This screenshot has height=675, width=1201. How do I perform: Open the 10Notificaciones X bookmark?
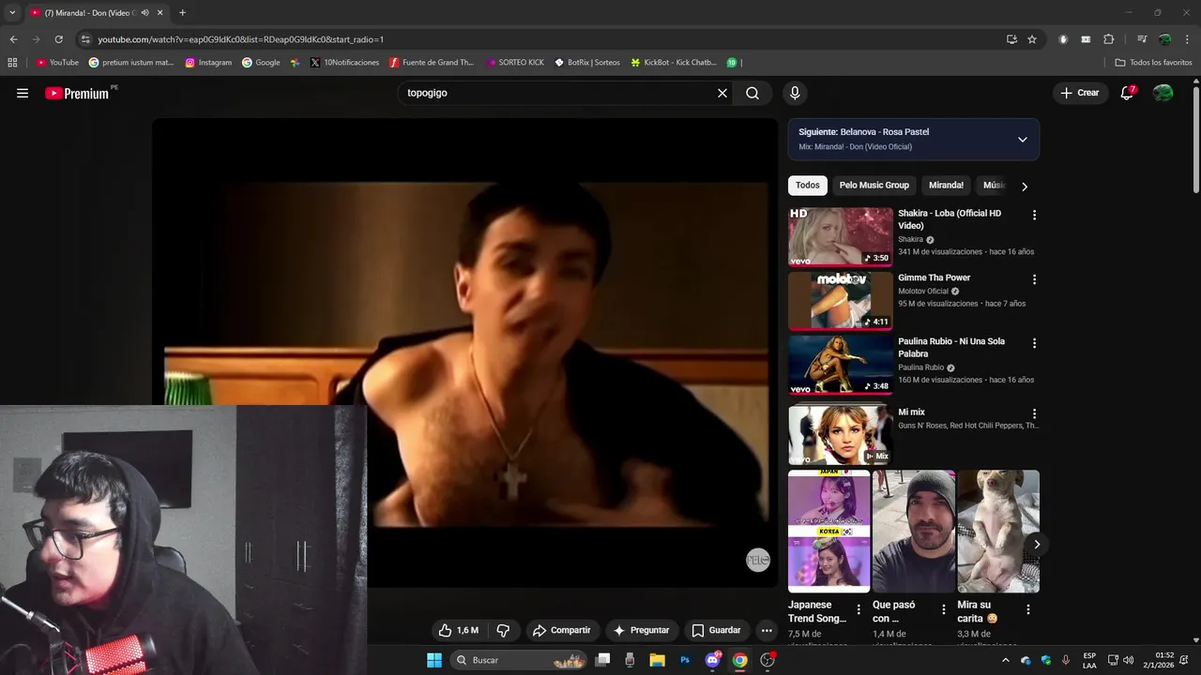(344, 63)
